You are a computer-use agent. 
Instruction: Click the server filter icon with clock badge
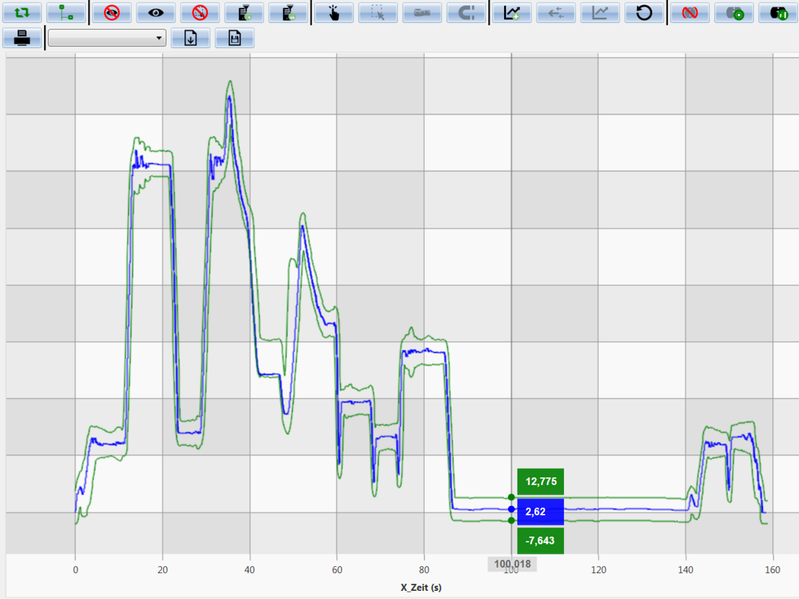244,13
